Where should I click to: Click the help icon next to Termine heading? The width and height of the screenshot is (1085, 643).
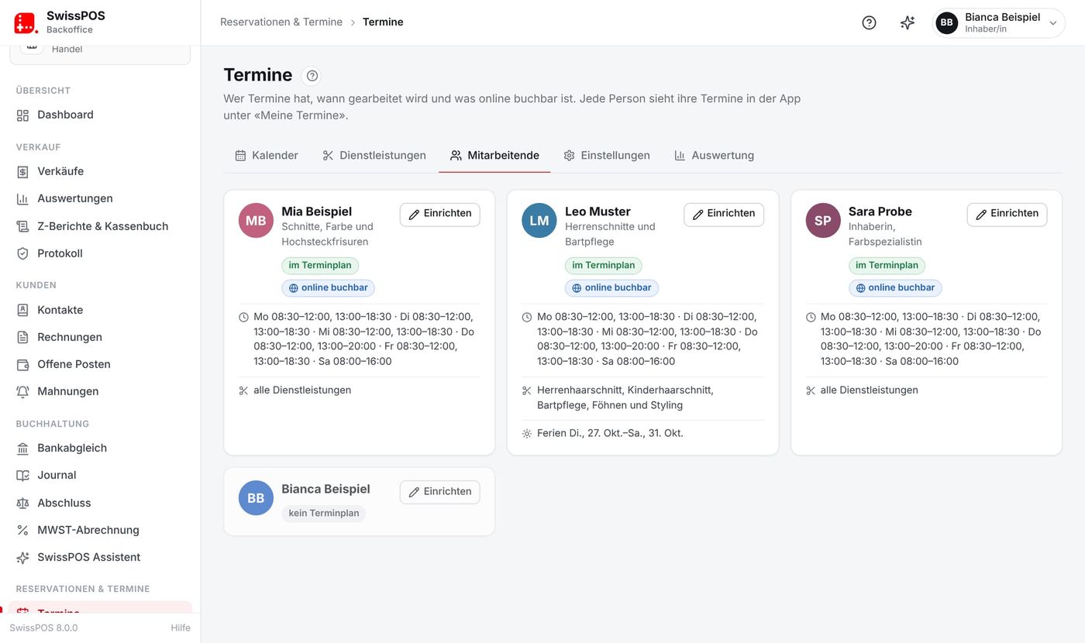312,75
